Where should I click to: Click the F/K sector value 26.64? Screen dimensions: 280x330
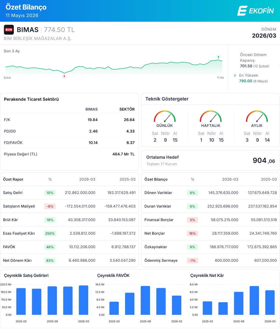[x=130, y=120]
